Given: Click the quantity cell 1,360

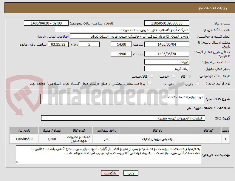Looking at the screenshot, I should pyautogui.click(x=52, y=139).
